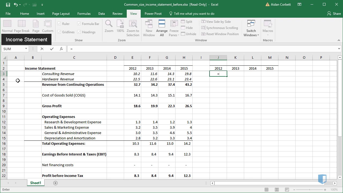
Task: Expand the formula bar
Action: click(339, 49)
